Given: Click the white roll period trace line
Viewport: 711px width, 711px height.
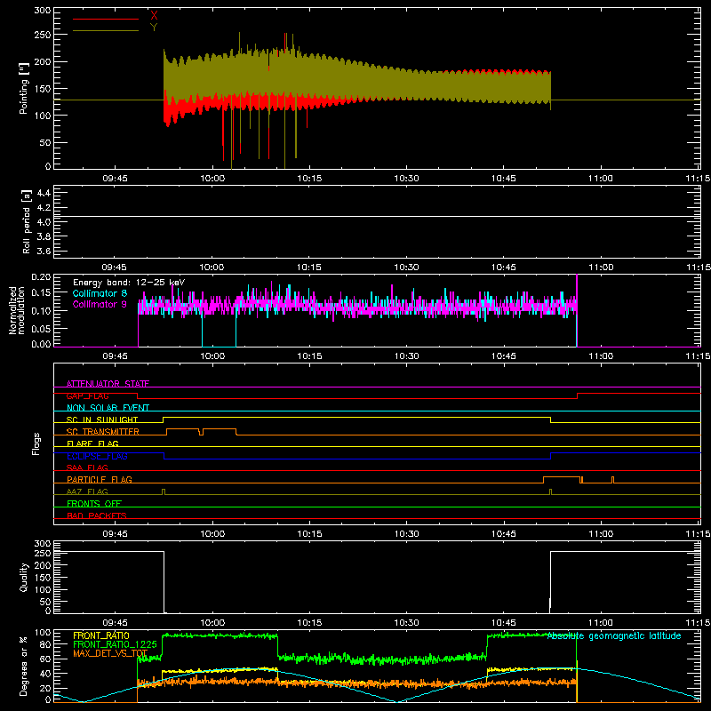Looking at the screenshot, I should coord(377,216).
